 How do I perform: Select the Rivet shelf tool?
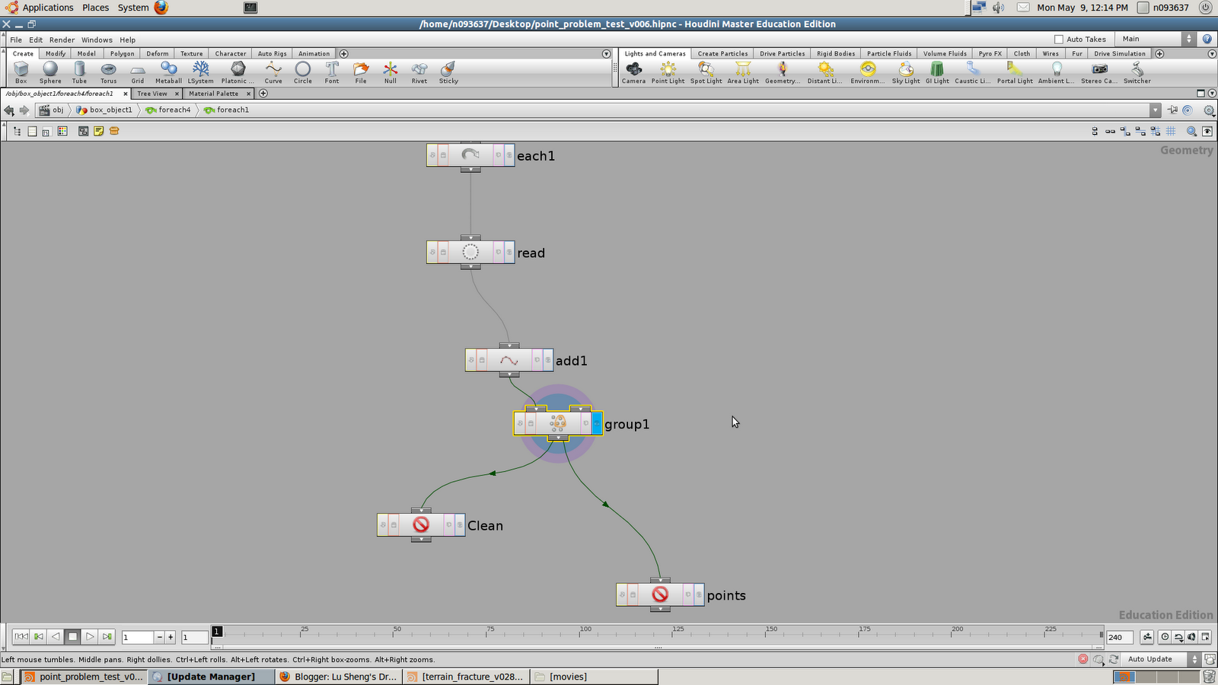pyautogui.click(x=419, y=72)
